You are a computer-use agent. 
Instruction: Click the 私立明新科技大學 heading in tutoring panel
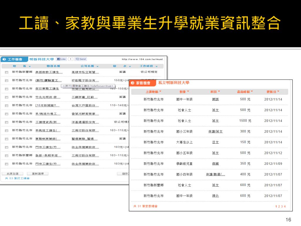(174, 83)
